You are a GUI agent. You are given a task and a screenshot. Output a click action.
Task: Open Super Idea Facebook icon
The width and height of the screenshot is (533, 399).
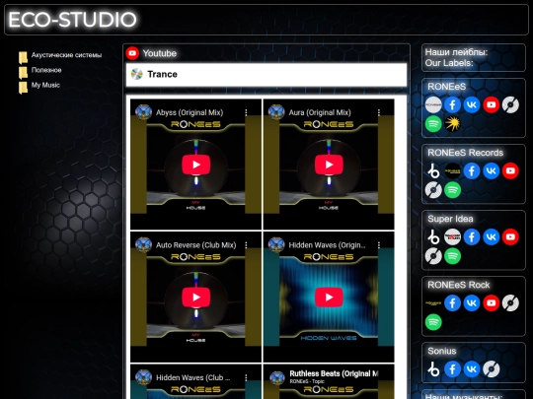472,237
